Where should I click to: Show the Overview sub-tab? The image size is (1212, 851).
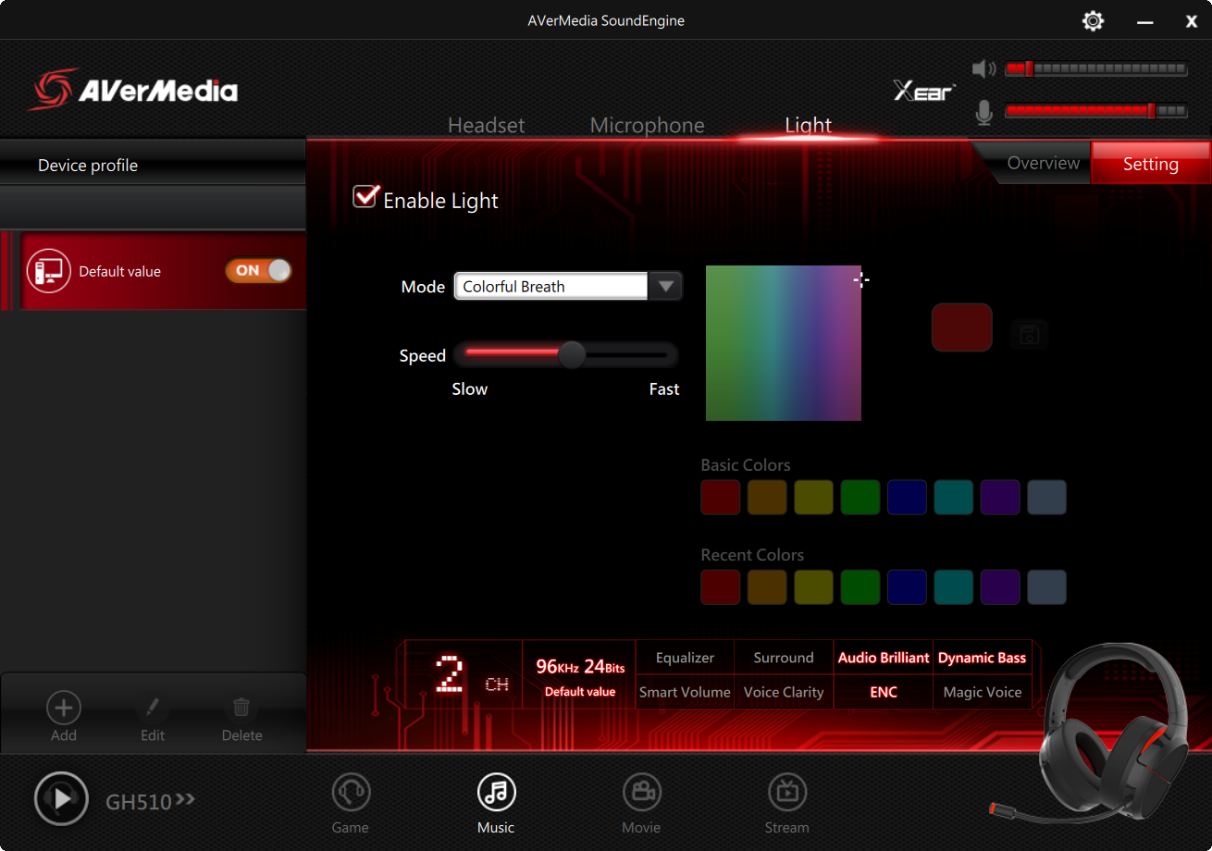point(1043,163)
